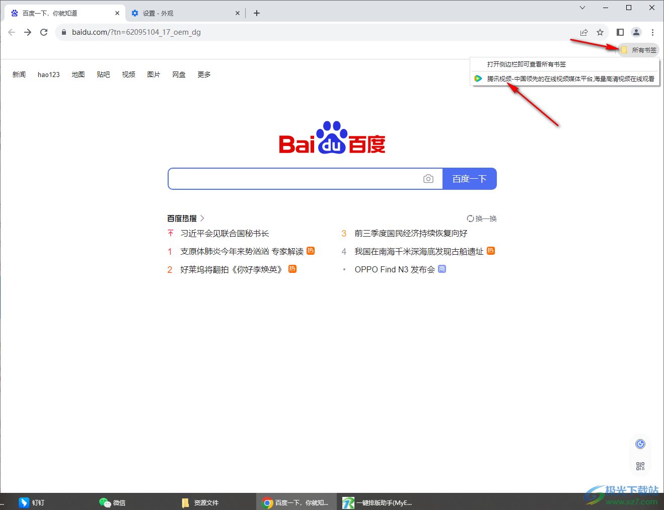664x510 pixels.
Task: Click the Baidu logo
Action: (332, 137)
